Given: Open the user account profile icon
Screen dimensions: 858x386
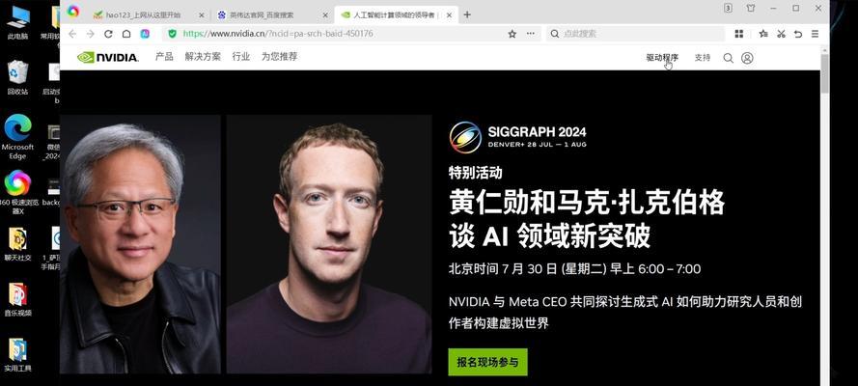Looking at the screenshot, I should [x=747, y=58].
